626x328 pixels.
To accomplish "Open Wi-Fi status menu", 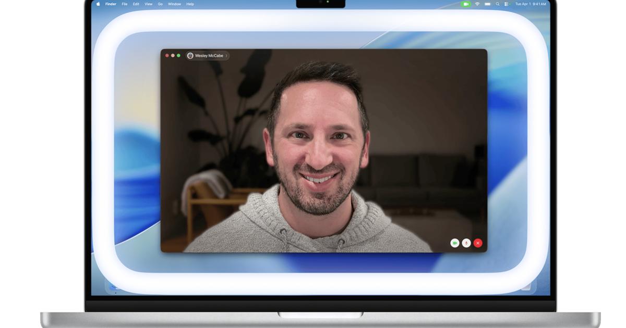I will tap(477, 4).
